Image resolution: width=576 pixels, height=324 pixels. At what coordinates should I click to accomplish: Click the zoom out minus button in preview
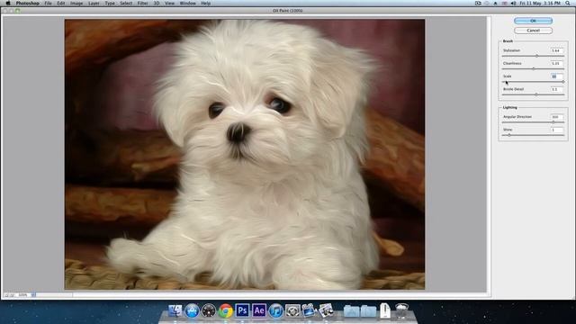(x=6, y=295)
